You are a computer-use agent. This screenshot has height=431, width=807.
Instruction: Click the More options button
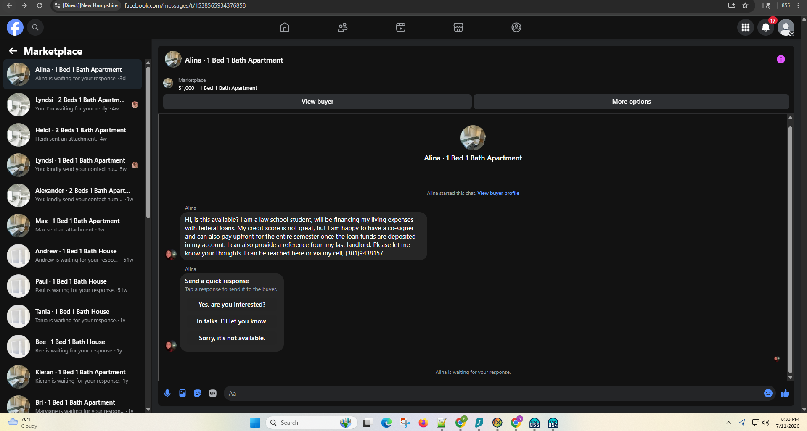[631, 102]
